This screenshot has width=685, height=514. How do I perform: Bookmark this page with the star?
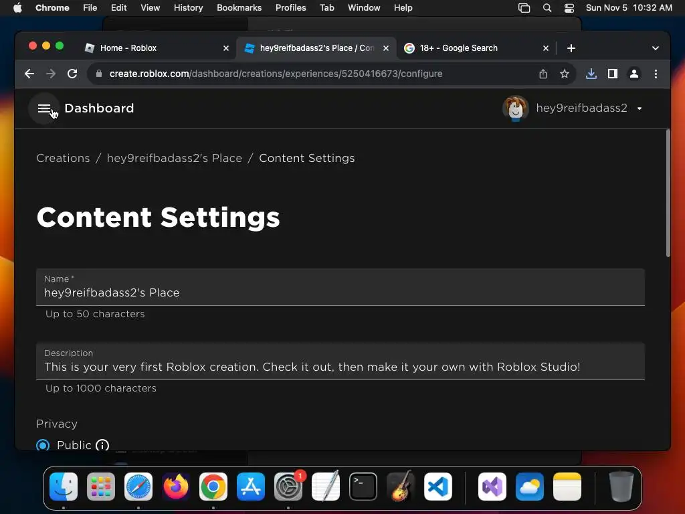pyautogui.click(x=565, y=74)
